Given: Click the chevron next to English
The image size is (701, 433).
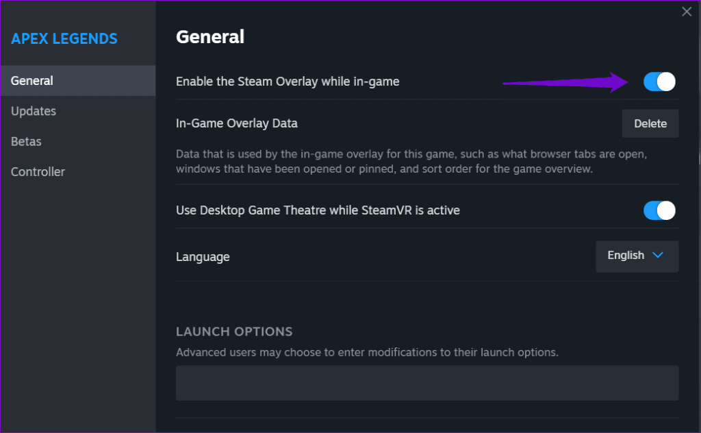Looking at the screenshot, I should pyautogui.click(x=656, y=256).
